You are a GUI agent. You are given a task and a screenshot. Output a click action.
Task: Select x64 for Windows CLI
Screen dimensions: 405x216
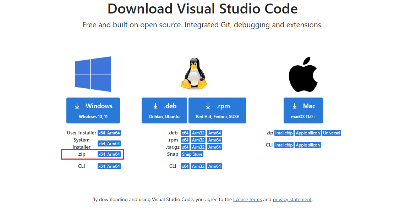(102, 166)
